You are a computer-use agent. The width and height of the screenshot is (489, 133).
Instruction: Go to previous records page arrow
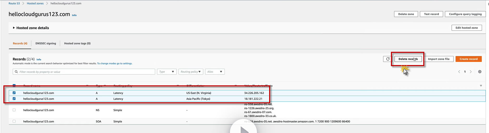(459, 72)
